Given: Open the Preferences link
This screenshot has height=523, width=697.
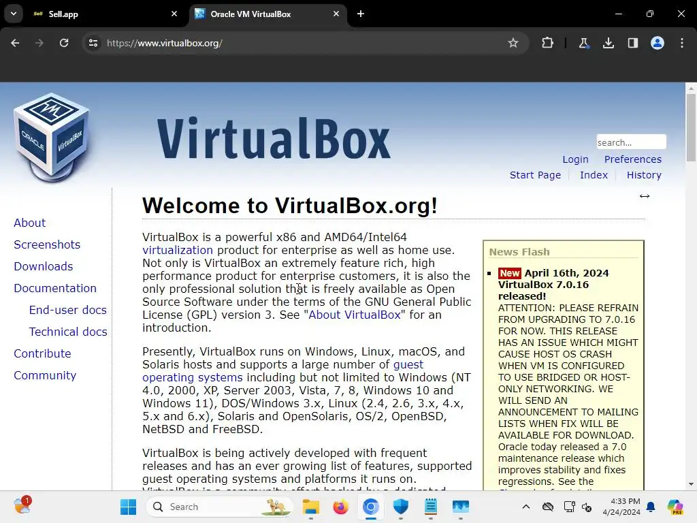Looking at the screenshot, I should click(632, 159).
